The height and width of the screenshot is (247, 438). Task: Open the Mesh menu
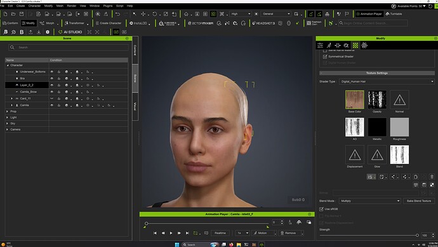[x=60, y=6]
